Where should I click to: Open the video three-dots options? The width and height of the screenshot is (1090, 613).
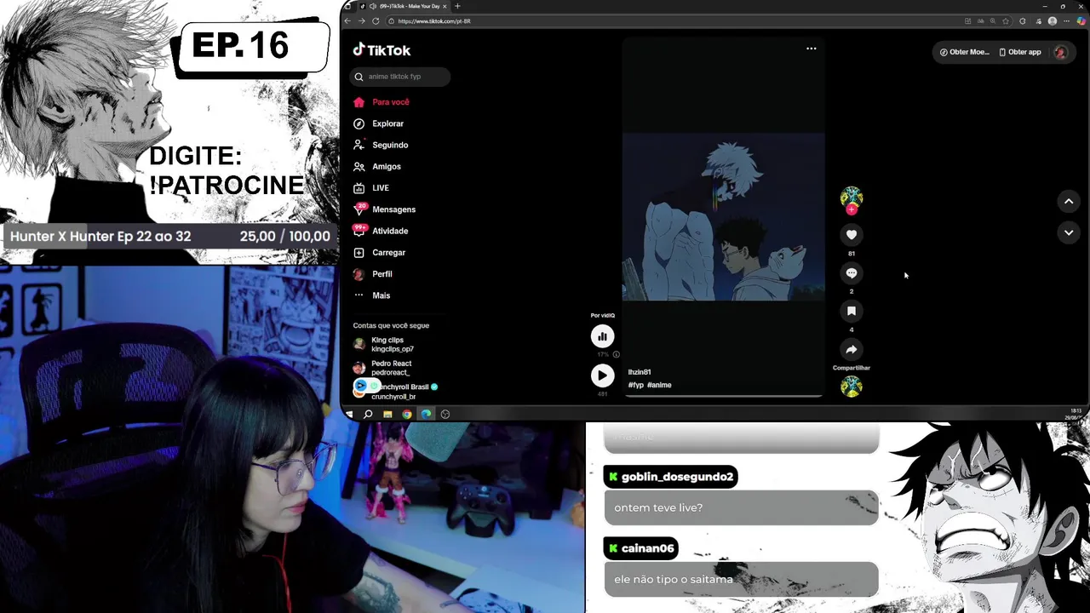tap(812, 49)
